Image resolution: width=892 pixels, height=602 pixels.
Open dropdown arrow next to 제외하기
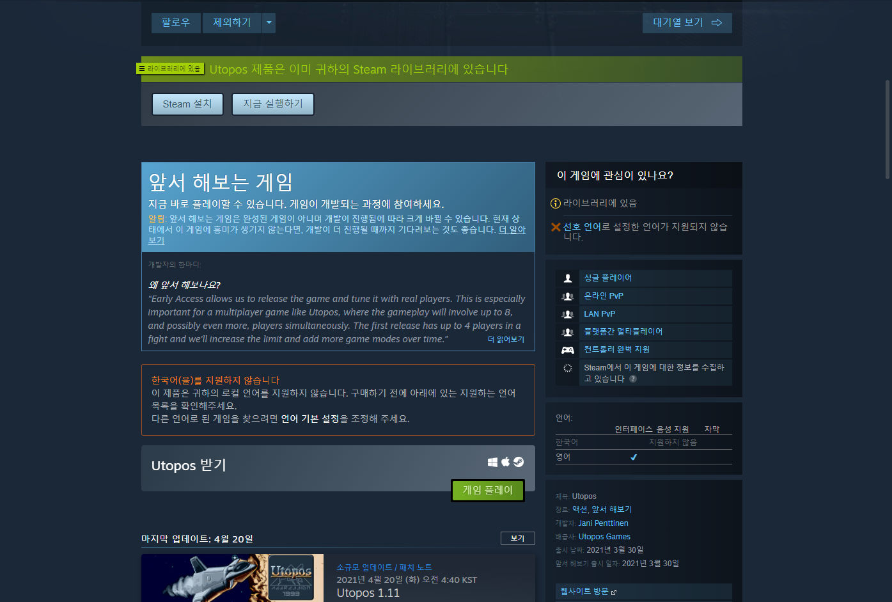(269, 22)
